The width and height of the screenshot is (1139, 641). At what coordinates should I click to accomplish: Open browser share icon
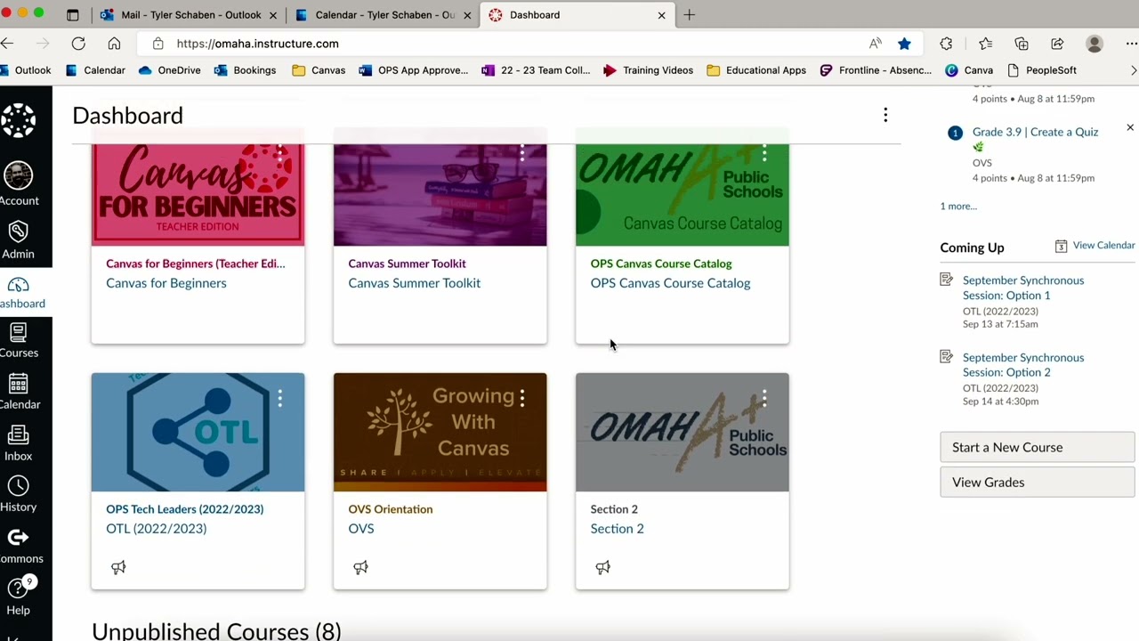coord(1057,44)
